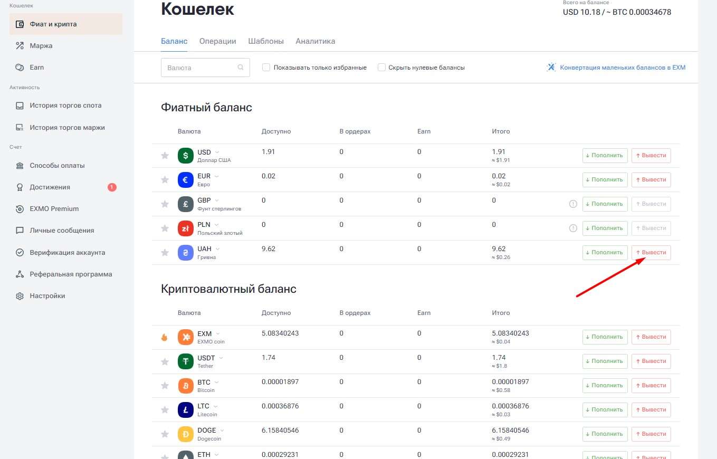Click the PLN zloty currency icon

186,228
